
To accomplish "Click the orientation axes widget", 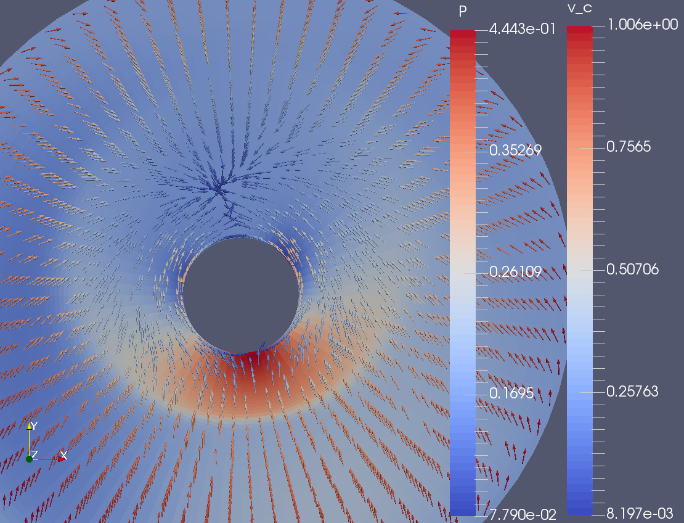I will click(x=46, y=442).
